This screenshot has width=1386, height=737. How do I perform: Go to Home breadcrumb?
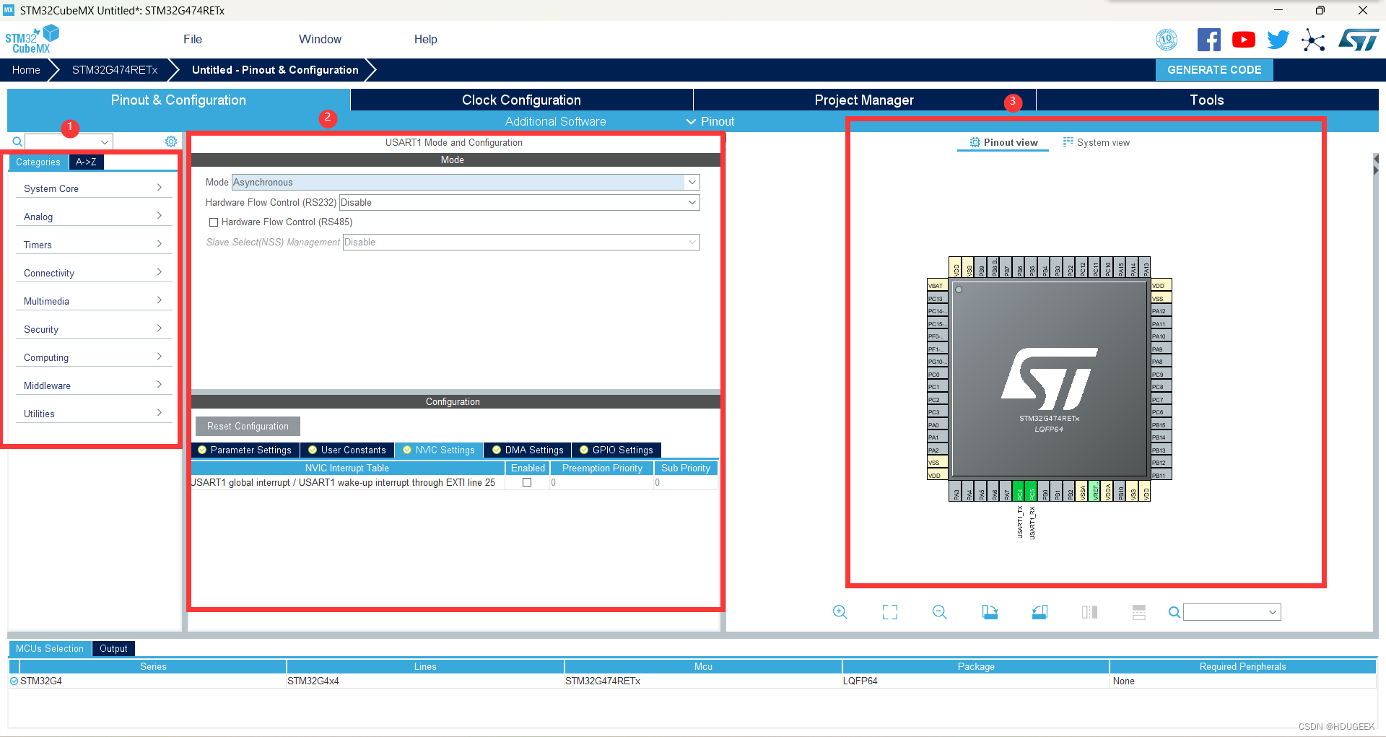pyautogui.click(x=26, y=70)
